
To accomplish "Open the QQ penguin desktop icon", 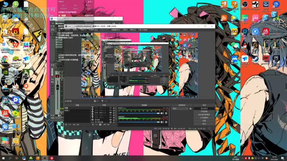I will (x=245, y=46).
